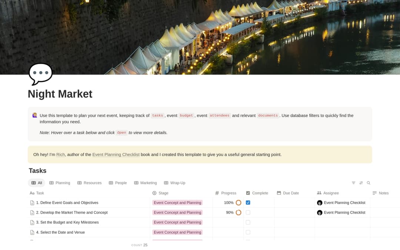Viewport: 400px width, 250px height.
Task: Click the callout emoji beside template description
Action: (x=35, y=115)
